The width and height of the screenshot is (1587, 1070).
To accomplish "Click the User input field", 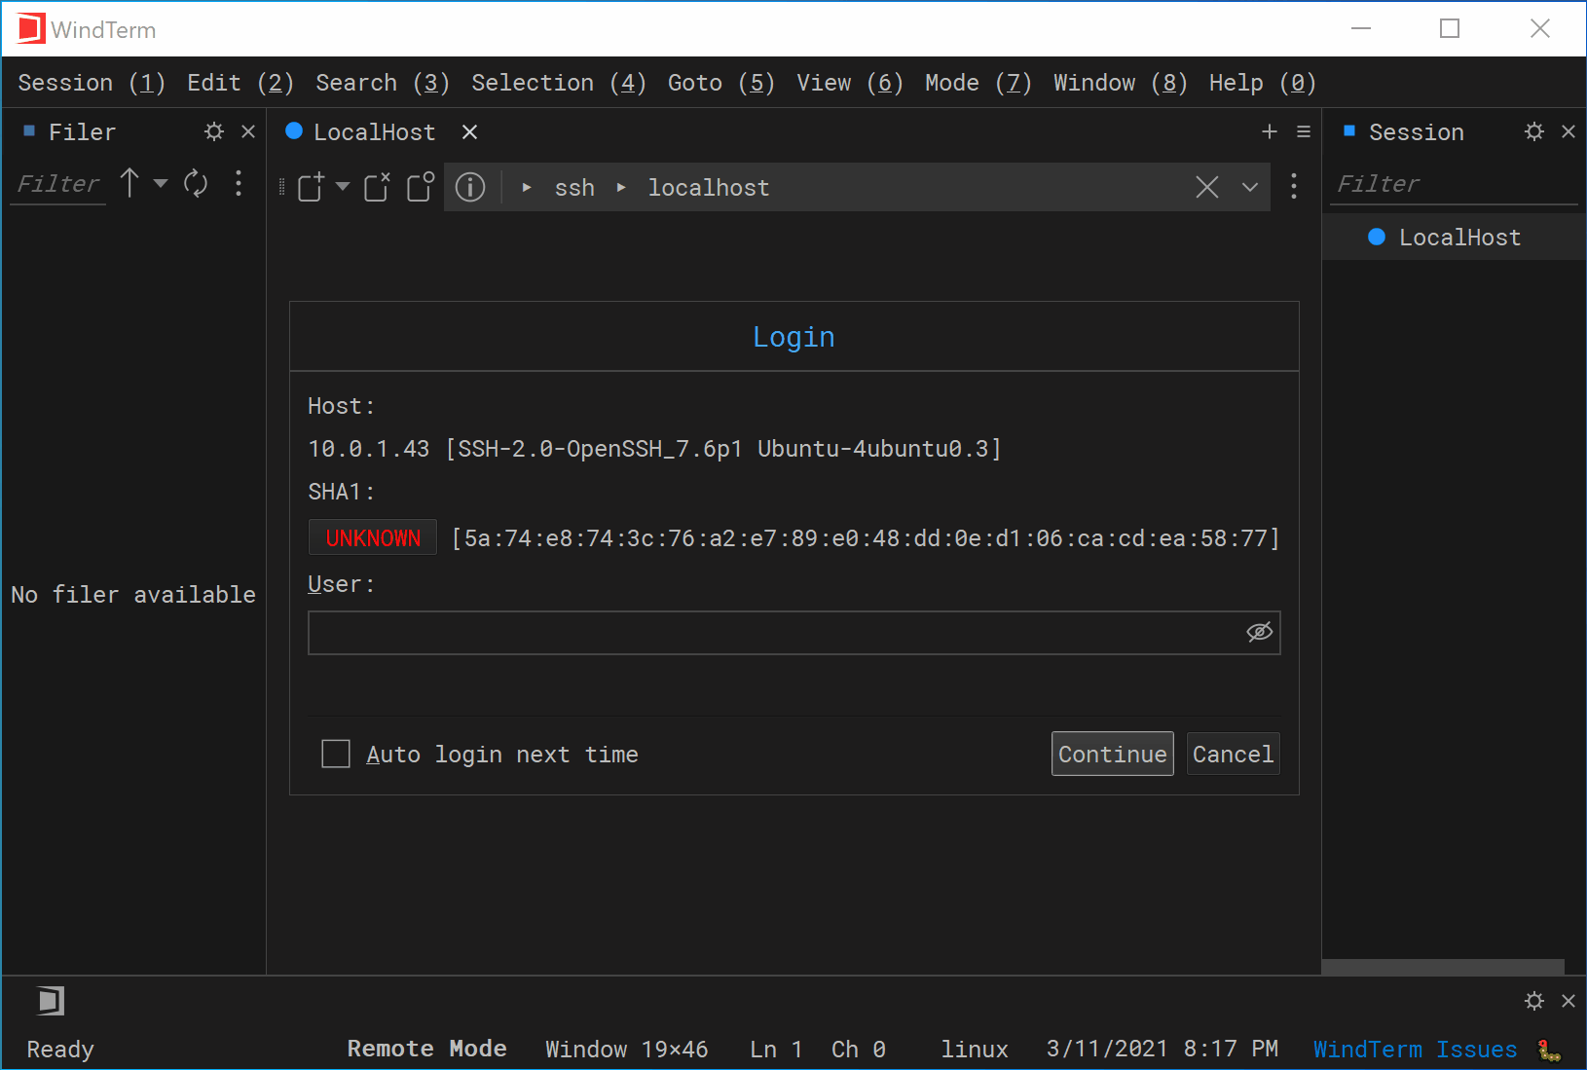I will click(793, 633).
